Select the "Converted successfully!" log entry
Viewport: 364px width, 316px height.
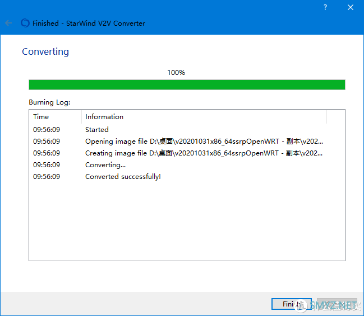pos(123,177)
